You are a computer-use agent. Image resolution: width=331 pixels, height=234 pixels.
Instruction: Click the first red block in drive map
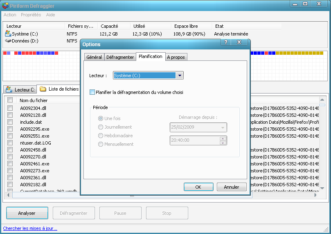pyautogui.click(x=5, y=53)
